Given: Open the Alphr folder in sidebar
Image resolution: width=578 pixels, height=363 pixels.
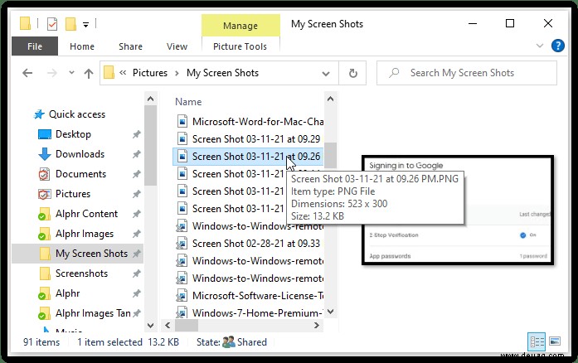Looking at the screenshot, I should pos(67,293).
